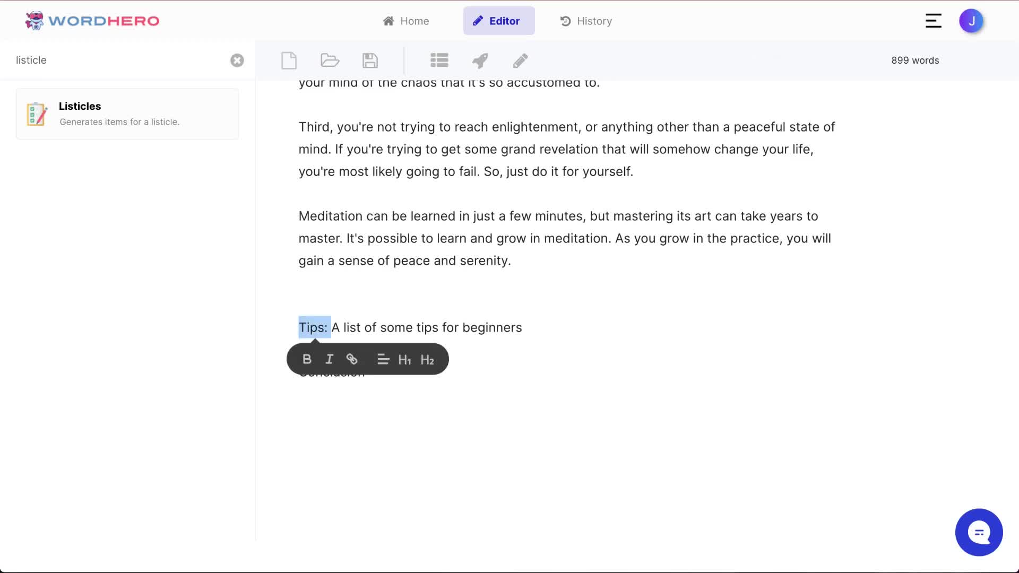Switch to the History tab
Image resolution: width=1019 pixels, height=573 pixels.
[586, 21]
